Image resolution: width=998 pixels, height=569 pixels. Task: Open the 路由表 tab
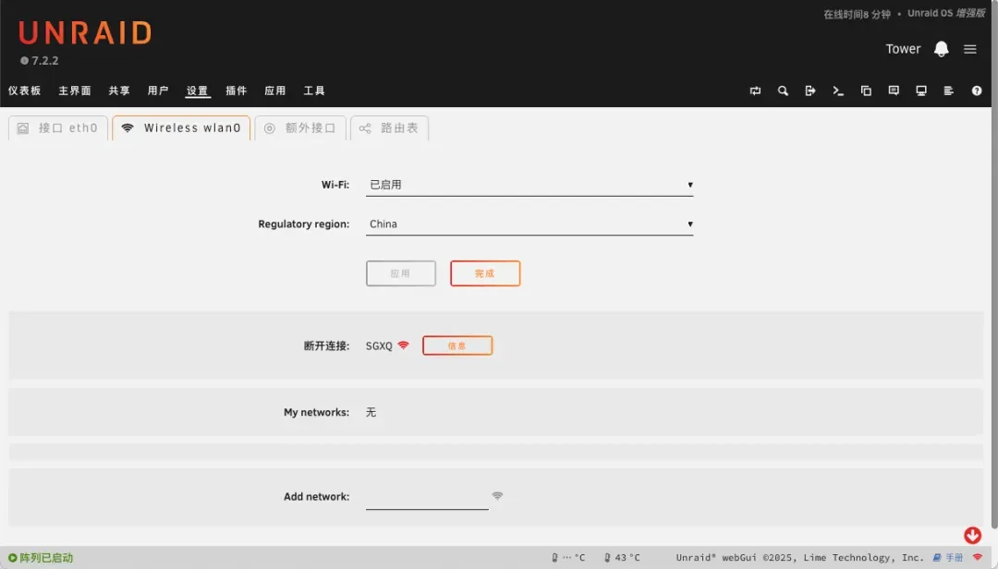(x=389, y=128)
